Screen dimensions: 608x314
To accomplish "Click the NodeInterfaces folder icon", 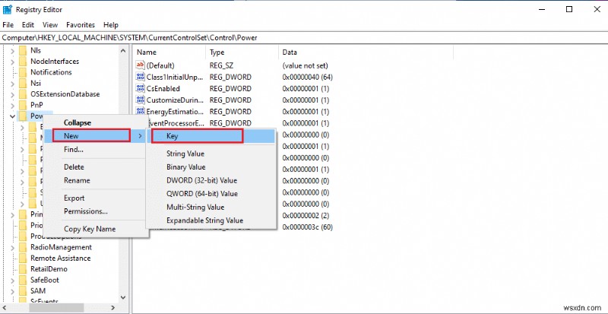I will coord(24,62).
